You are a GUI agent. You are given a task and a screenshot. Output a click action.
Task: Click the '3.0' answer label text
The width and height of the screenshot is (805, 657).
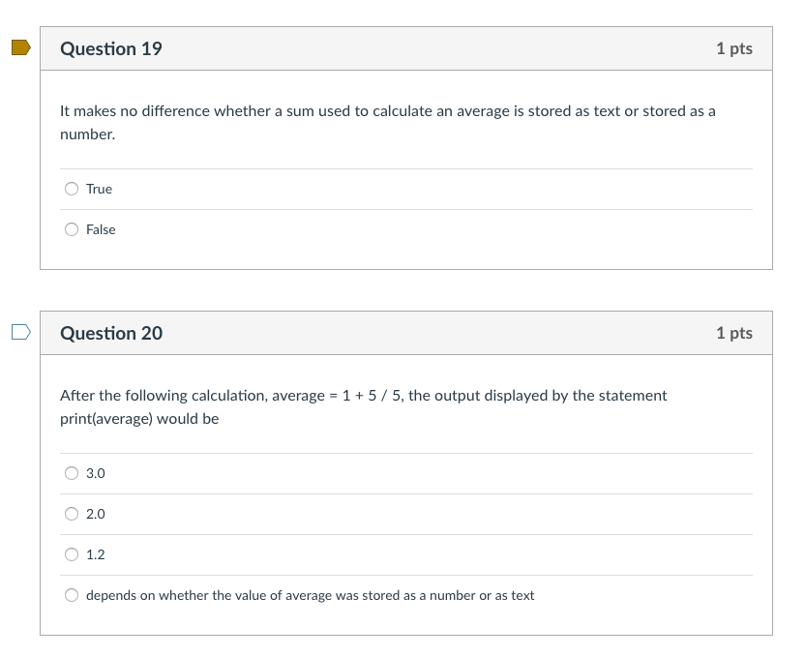(96, 473)
